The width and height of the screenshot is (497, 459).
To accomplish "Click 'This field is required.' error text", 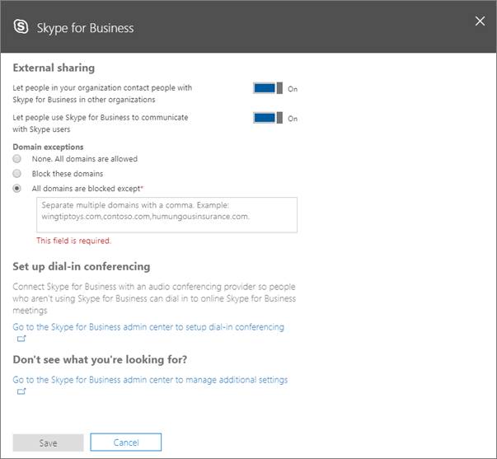I will (x=73, y=241).
